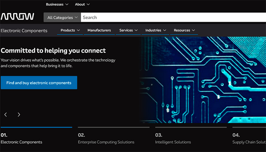Switch to 02. Enterprise Computing Solutions slide

tap(106, 139)
